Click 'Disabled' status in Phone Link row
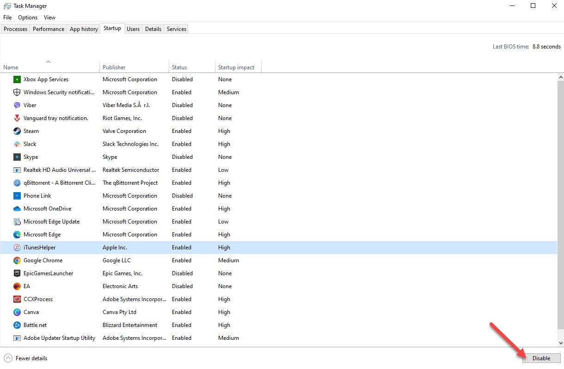The height and width of the screenshot is (369, 564). pos(182,196)
